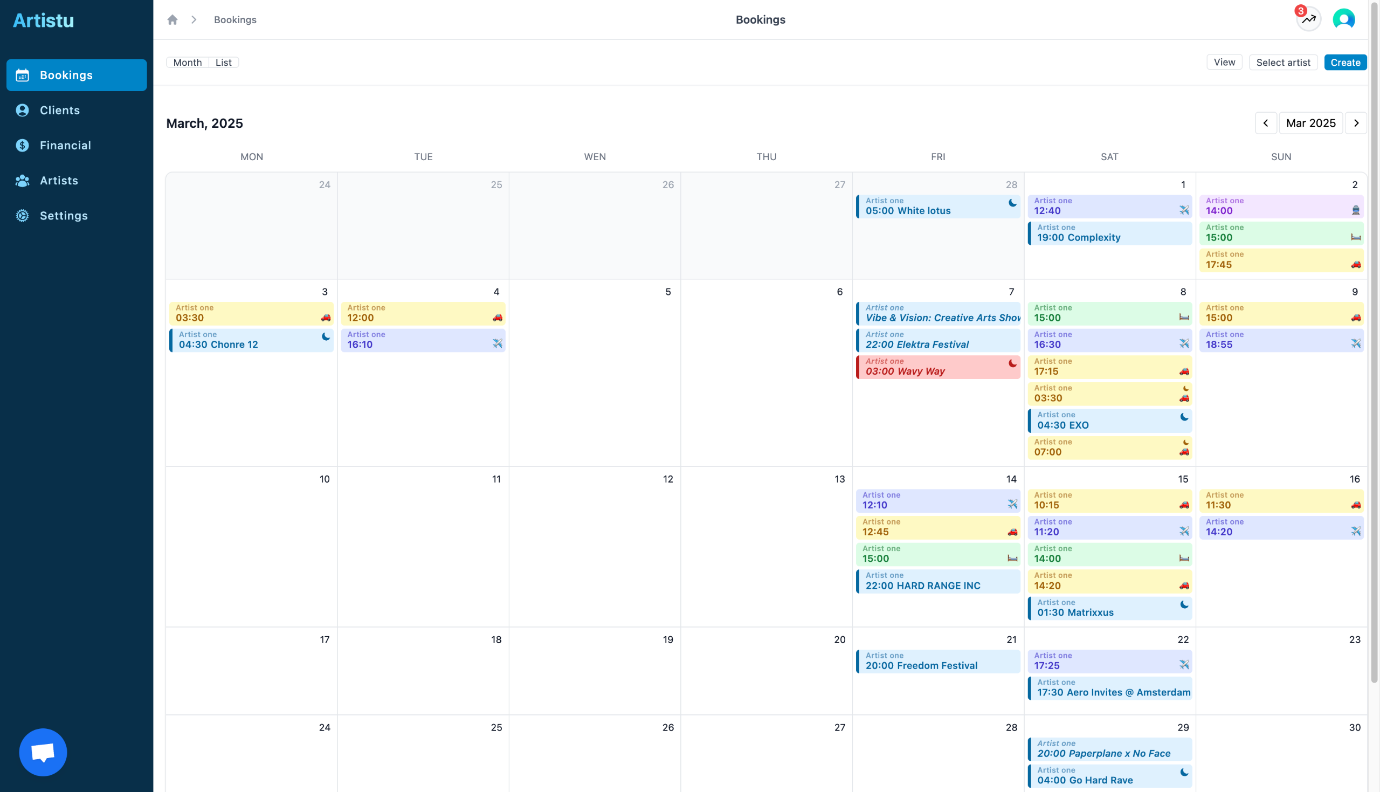Switch to List view

coord(224,63)
